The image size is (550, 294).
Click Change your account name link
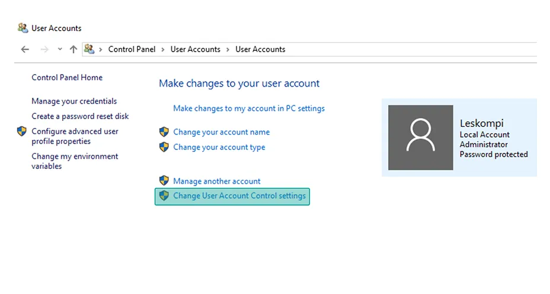click(221, 132)
